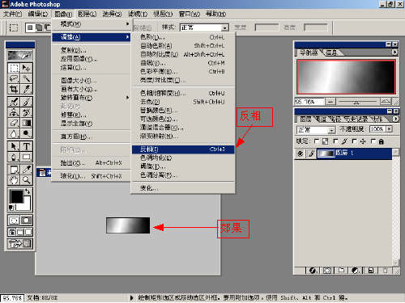405x303 pixels.
Task: Open the 文件 File menu
Action: [12, 14]
